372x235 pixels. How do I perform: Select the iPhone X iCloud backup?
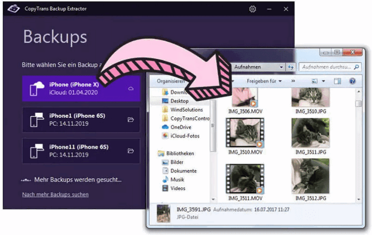[81, 89]
